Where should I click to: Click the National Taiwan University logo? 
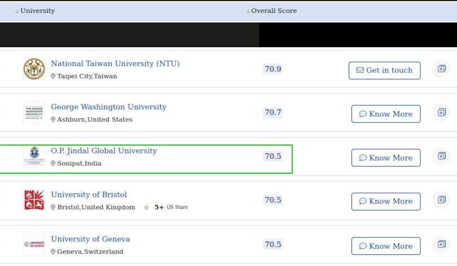click(x=34, y=69)
